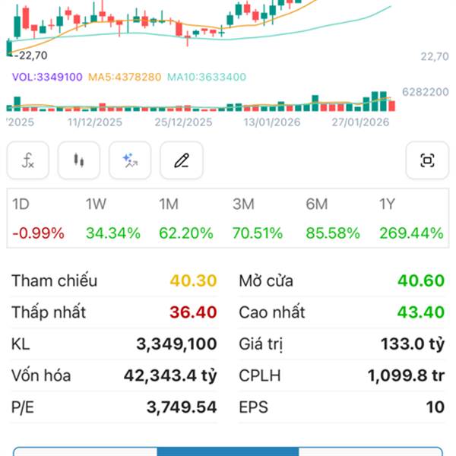
Task: Tap the 13/01/2026 date on the axis
Action: [x=272, y=122]
